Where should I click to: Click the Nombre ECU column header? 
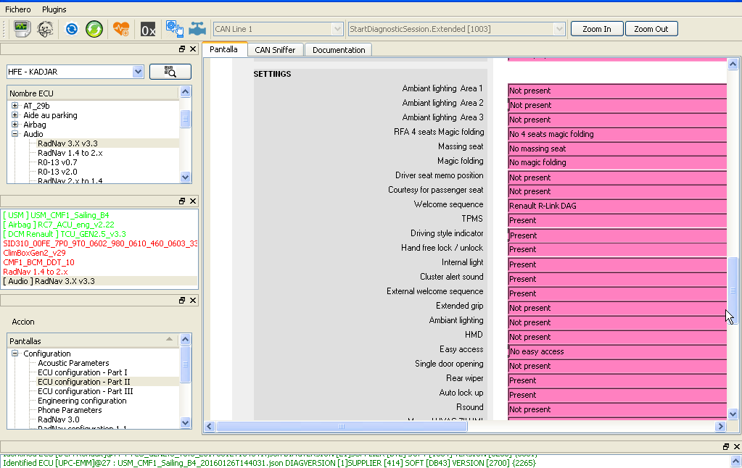point(93,93)
